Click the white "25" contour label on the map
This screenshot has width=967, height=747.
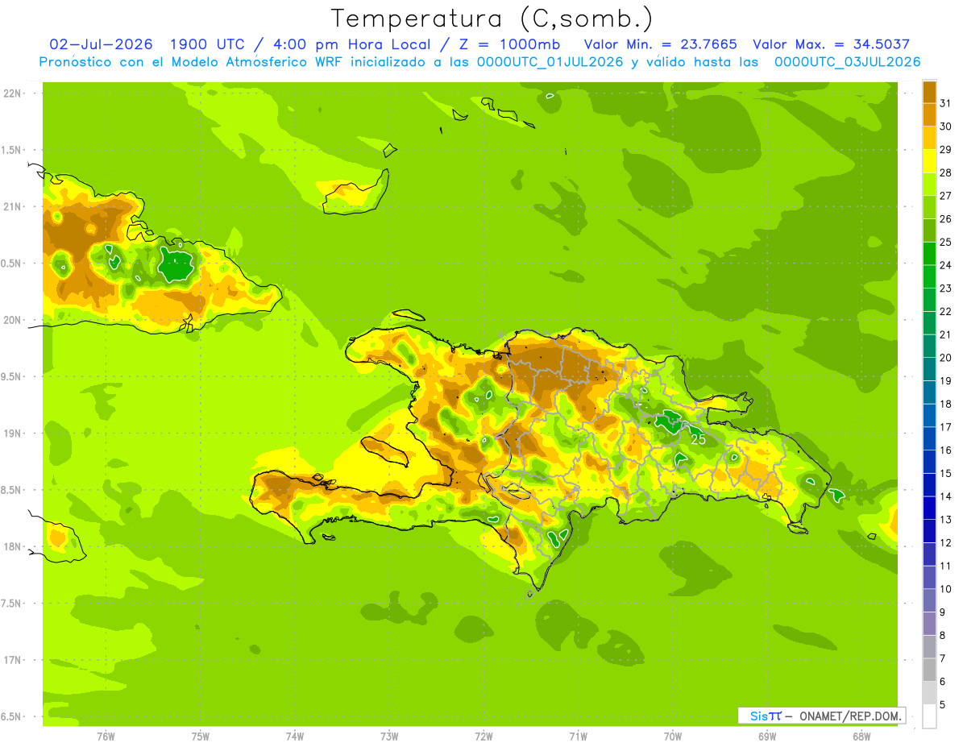point(699,440)
